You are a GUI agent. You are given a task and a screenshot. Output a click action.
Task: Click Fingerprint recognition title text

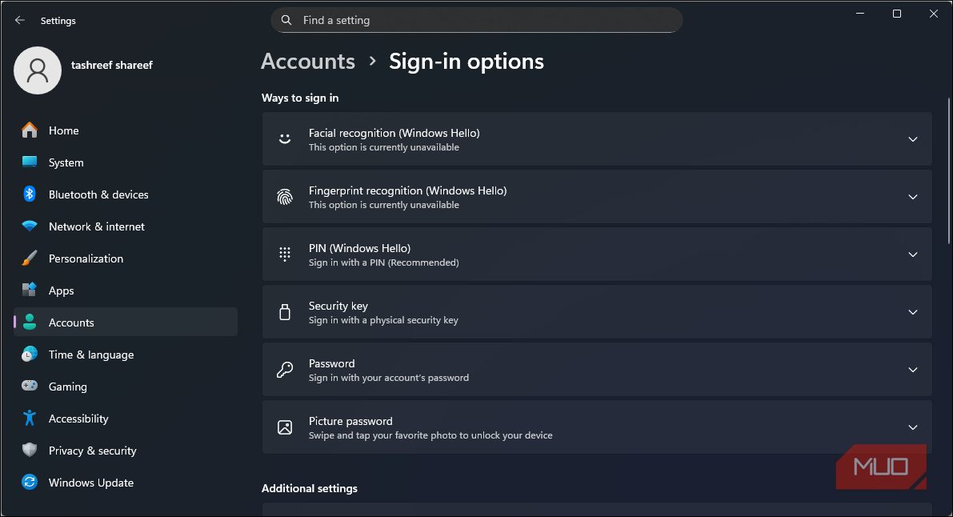(x=407, y=190)
